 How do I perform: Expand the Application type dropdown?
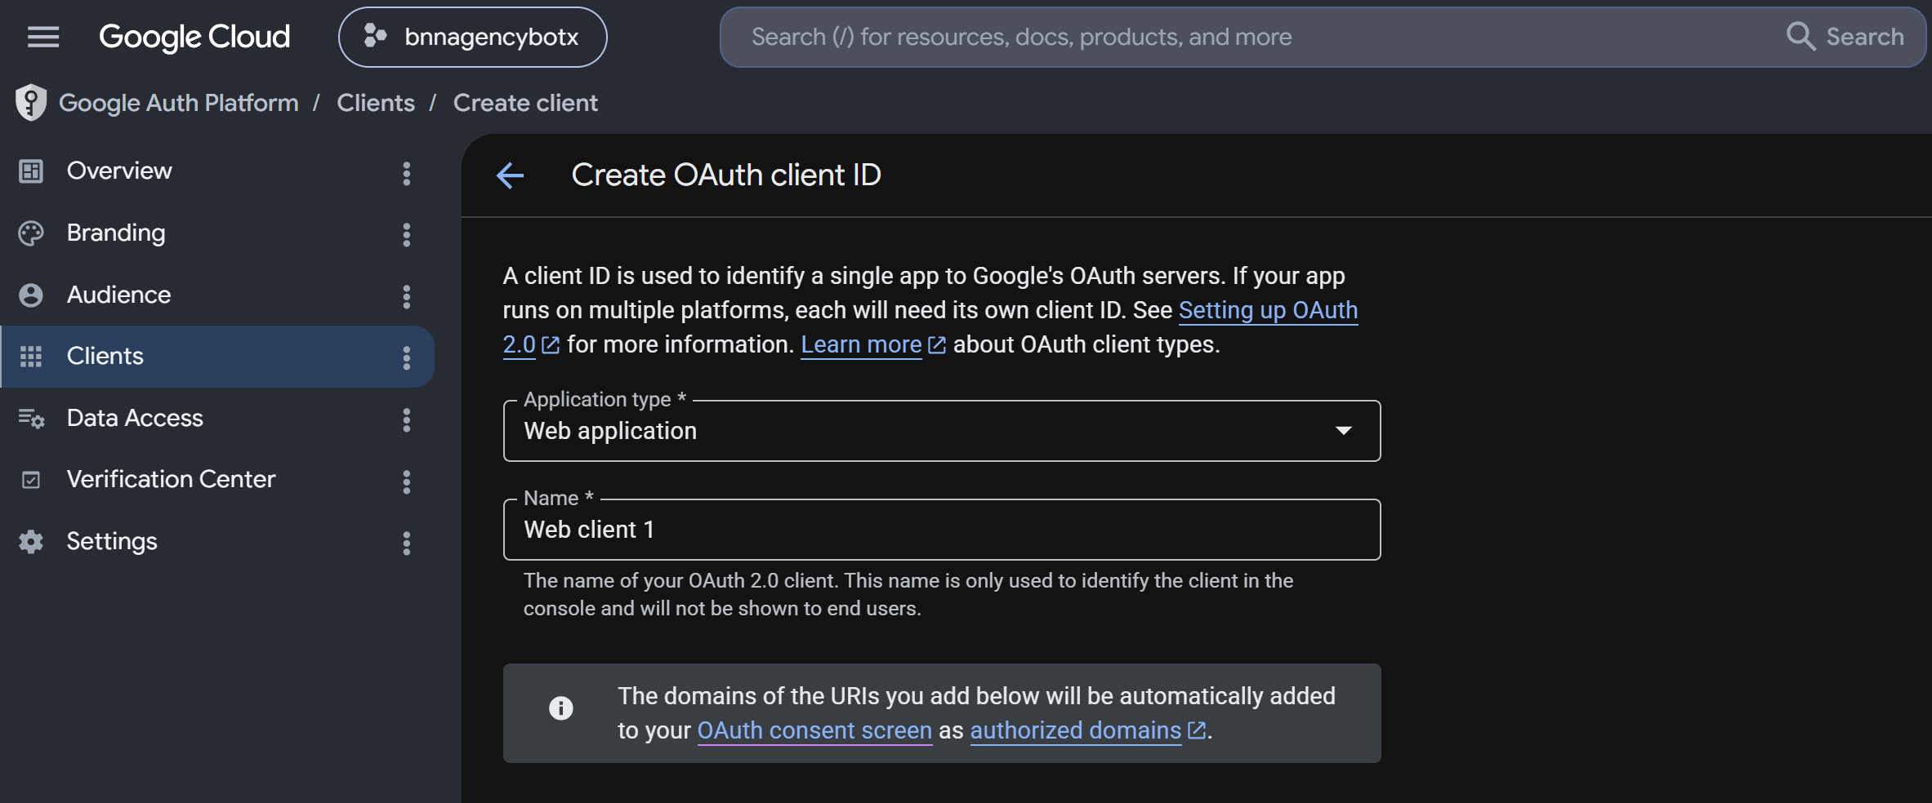click(942, 431)
